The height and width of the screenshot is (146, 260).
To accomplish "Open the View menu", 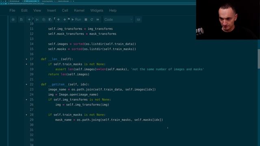I will coord(37,11).
